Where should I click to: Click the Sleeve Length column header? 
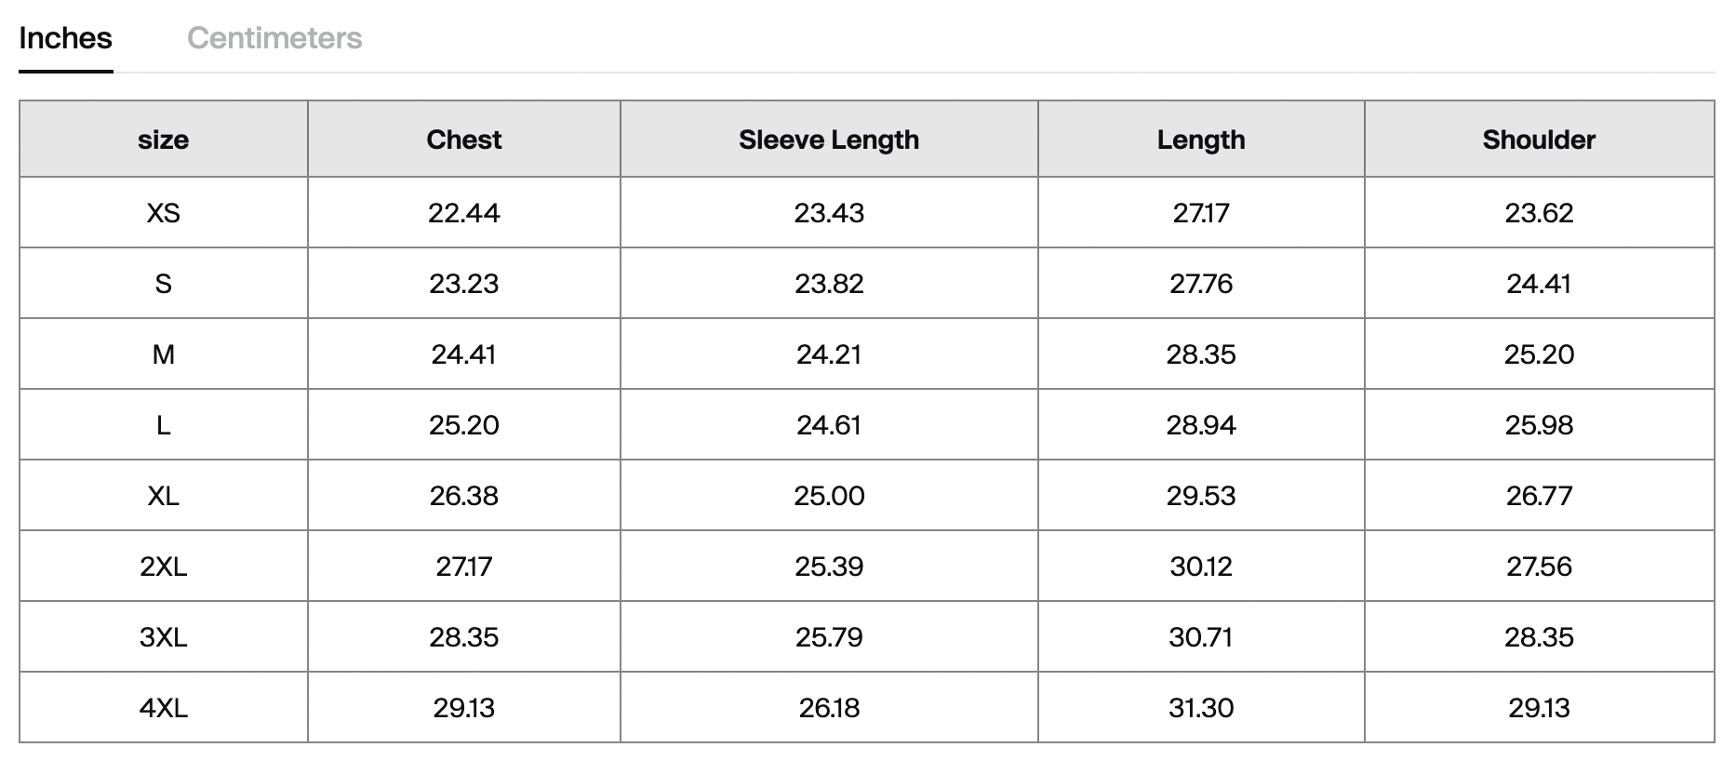click(828, 140)
